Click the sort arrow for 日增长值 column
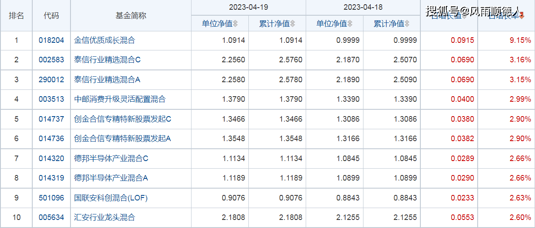Image resolution: width=535 pixels, height=228 pixels. tap(464, 17)
